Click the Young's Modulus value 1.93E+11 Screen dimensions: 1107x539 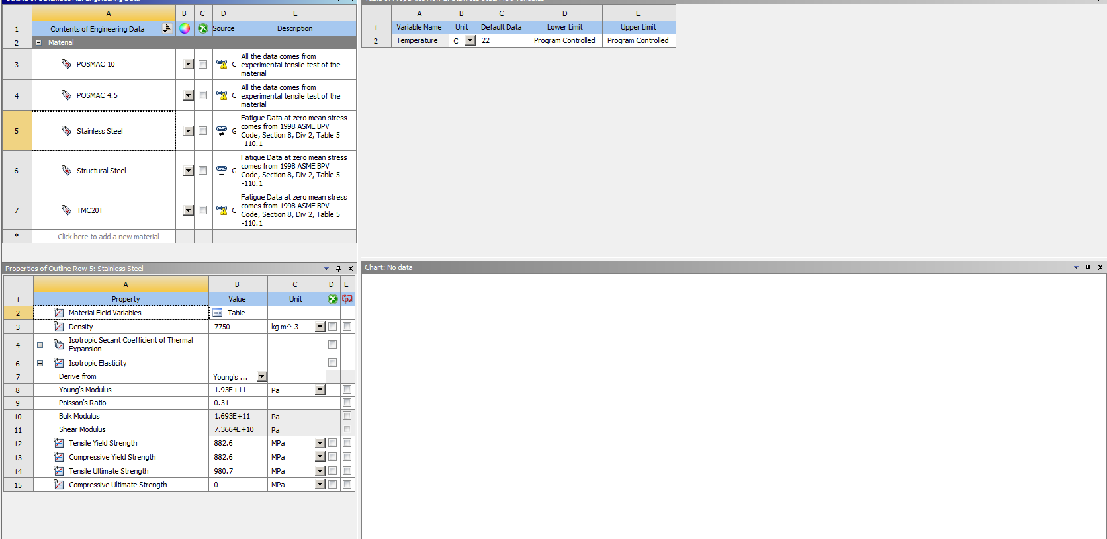238,390
